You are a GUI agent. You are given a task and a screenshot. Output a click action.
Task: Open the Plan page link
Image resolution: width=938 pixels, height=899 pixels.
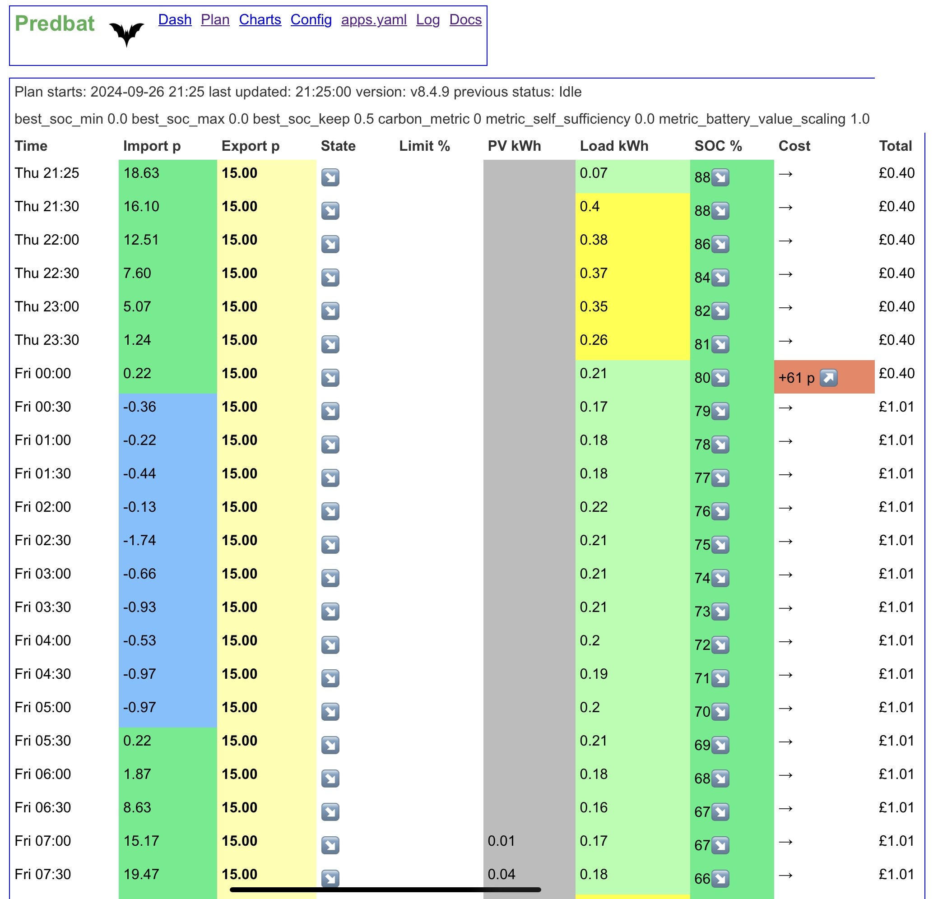click(215, 19)
